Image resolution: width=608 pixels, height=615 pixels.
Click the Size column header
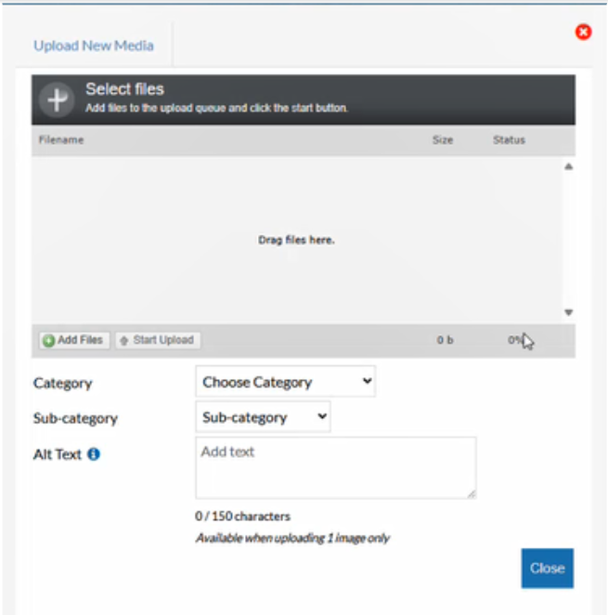[443, 140]
